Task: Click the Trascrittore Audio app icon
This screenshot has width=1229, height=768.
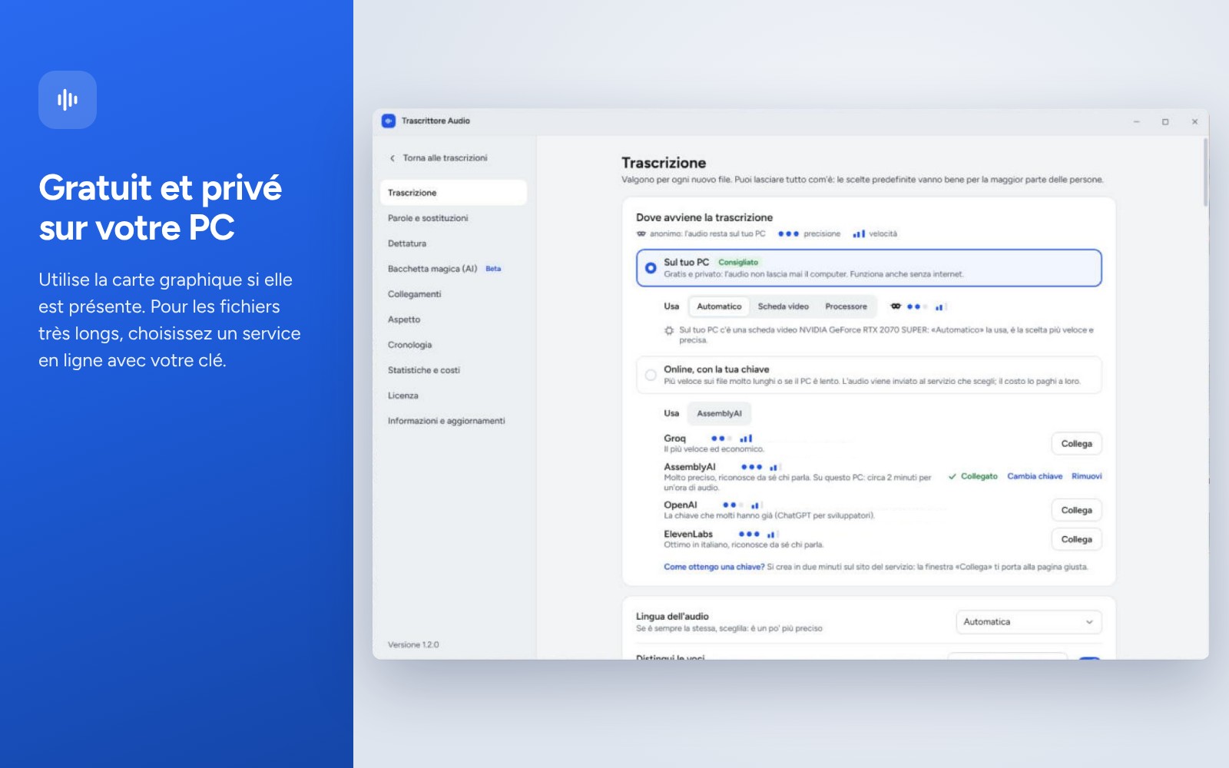Action: (x=389, y=121)
